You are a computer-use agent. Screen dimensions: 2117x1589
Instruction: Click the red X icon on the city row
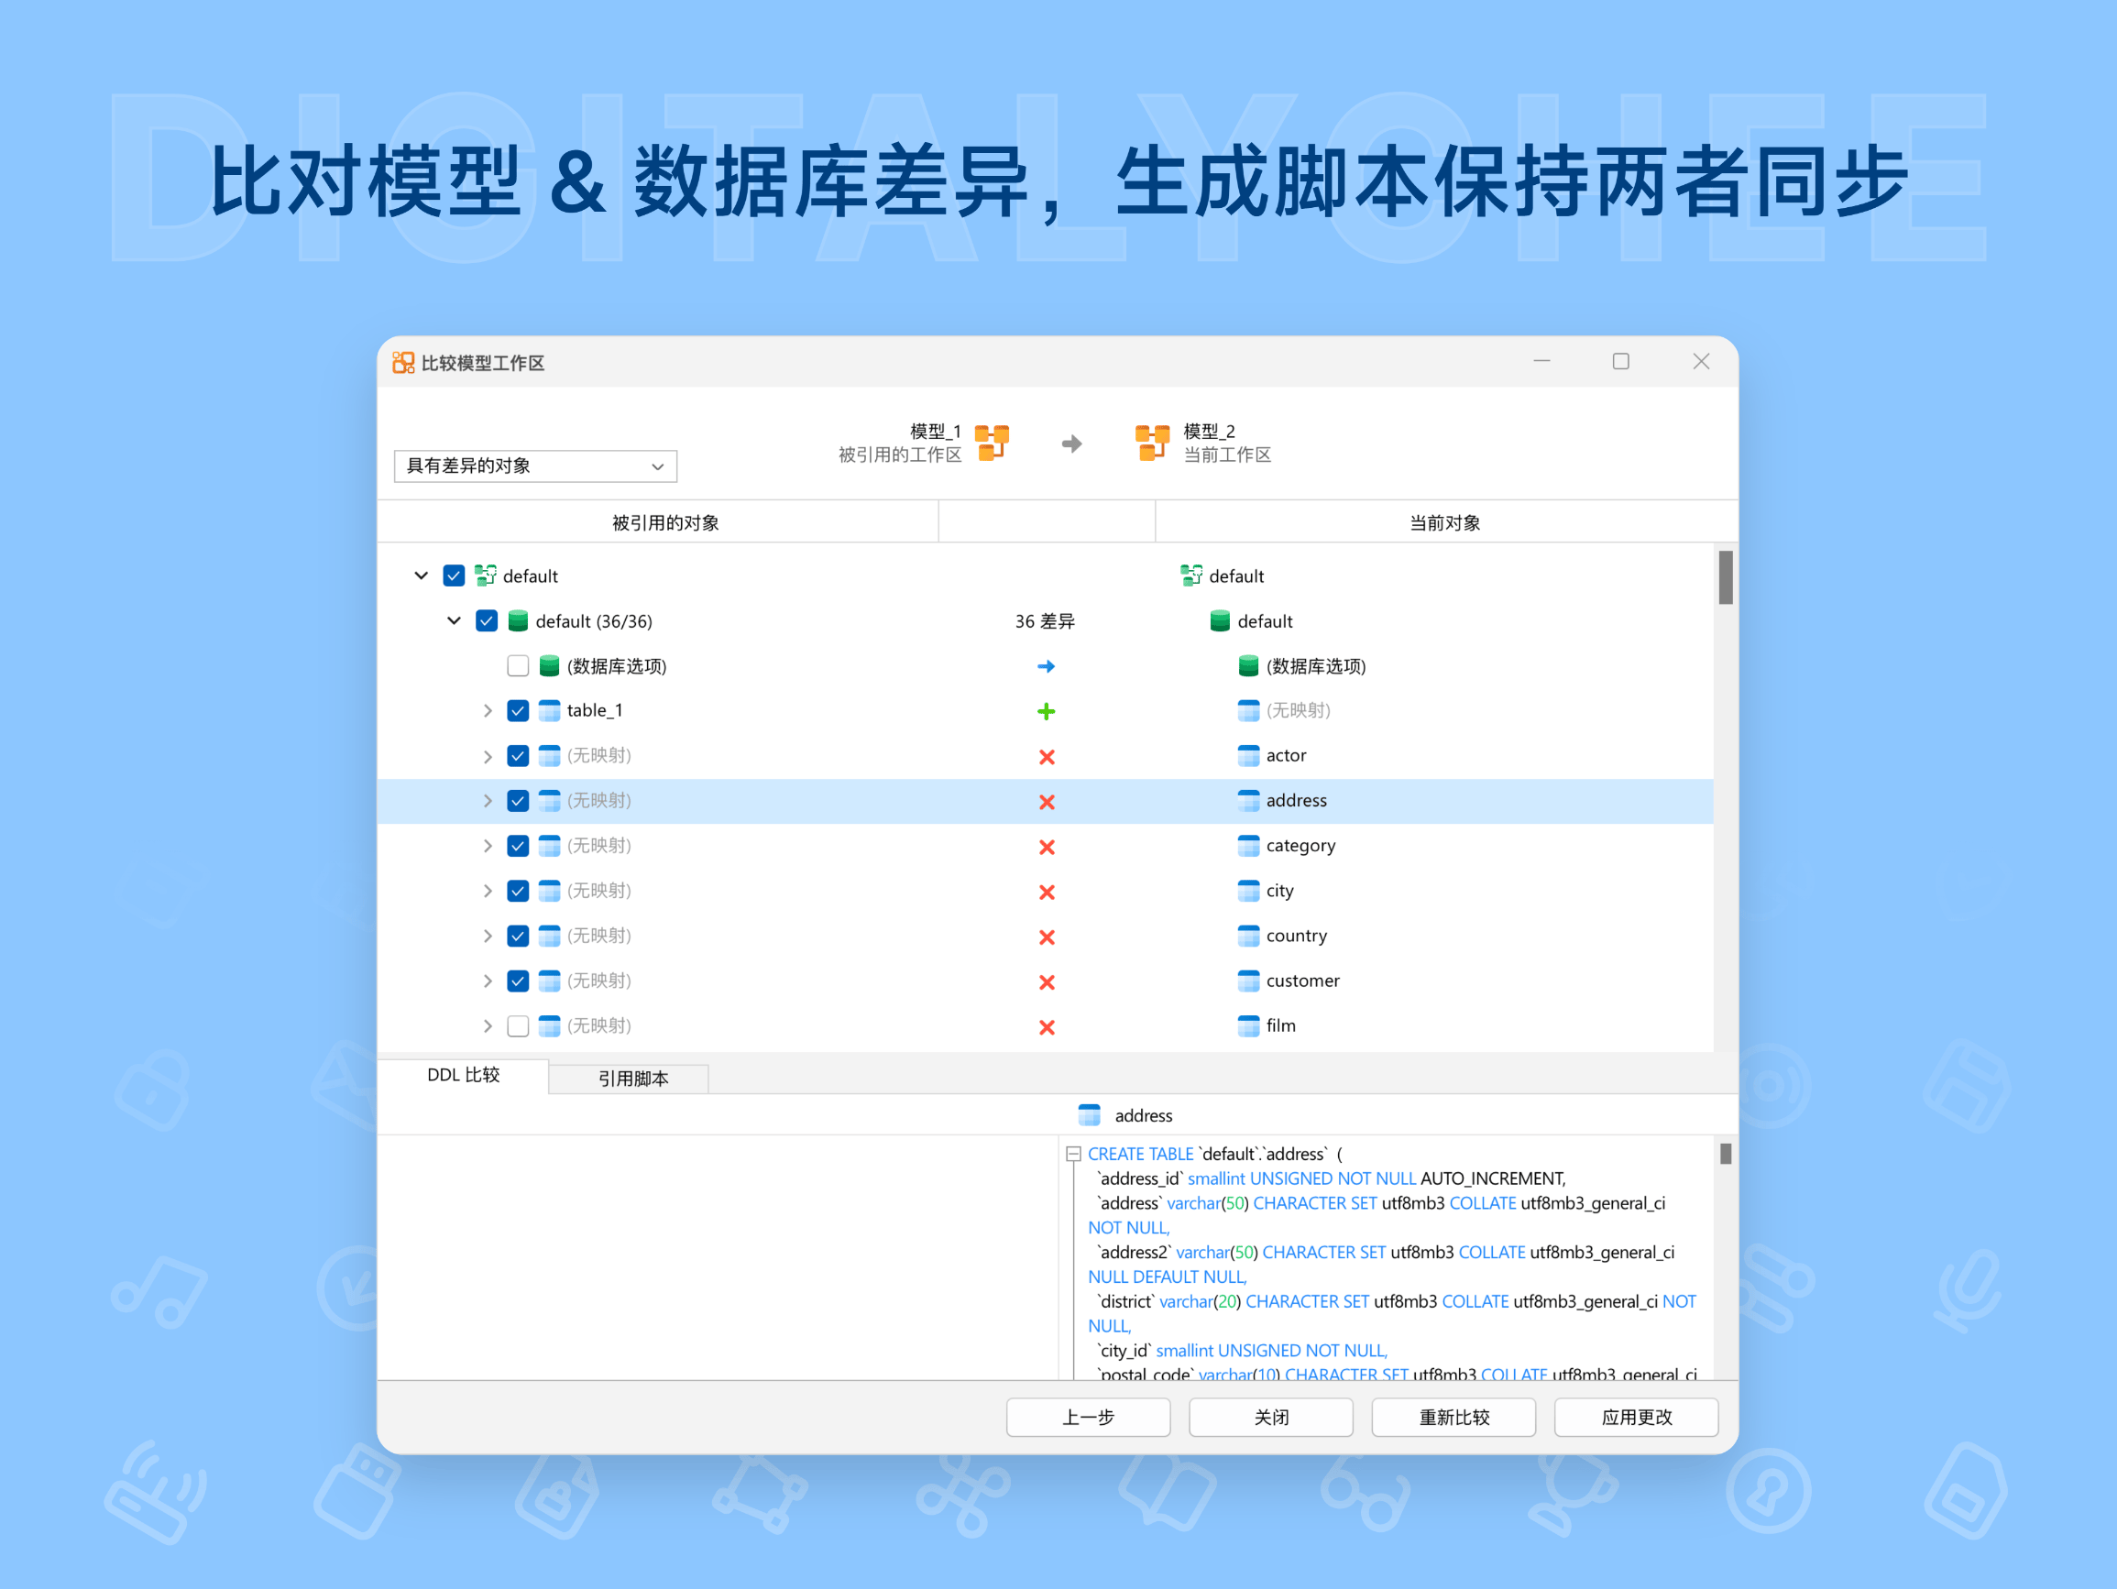[x=1047, y=892]
